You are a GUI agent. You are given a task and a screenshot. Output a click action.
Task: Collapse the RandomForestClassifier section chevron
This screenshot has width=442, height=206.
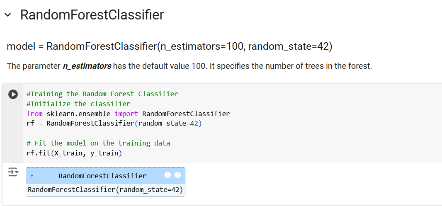(x=8, y=15)
